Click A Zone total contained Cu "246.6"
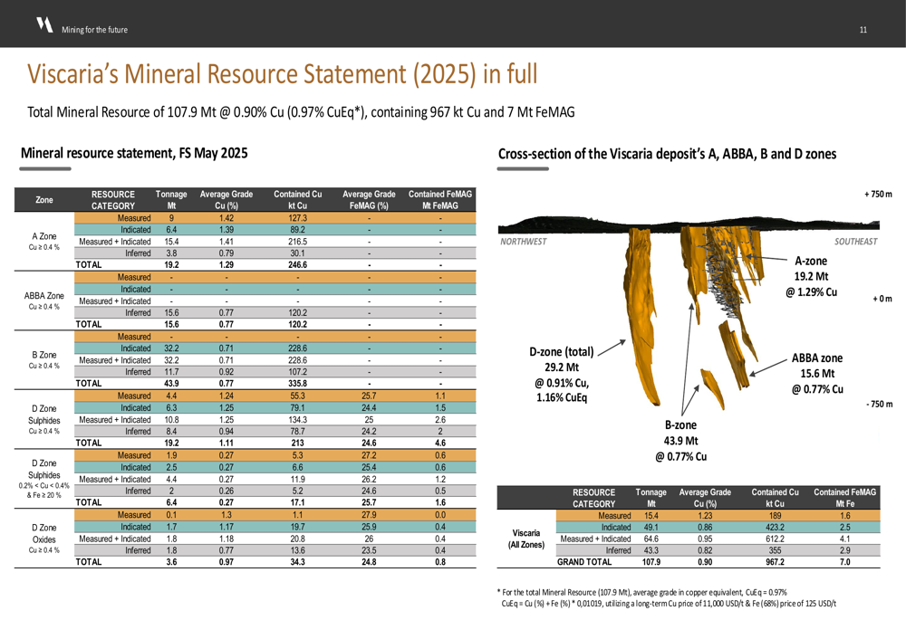The height and width of the screenshot is (620, 906). pyautogui.click(x=297, y=265)
